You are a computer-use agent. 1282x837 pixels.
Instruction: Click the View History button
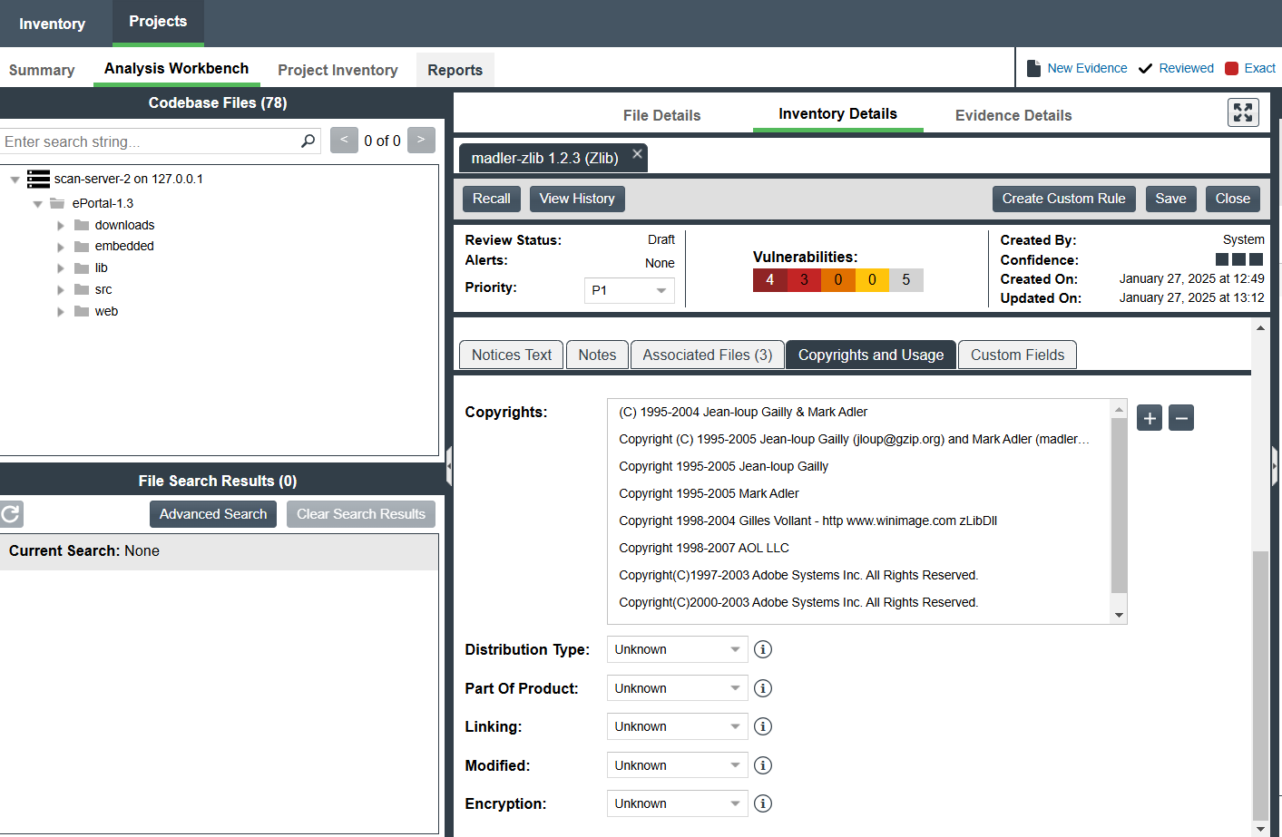(x=576, y=199)
